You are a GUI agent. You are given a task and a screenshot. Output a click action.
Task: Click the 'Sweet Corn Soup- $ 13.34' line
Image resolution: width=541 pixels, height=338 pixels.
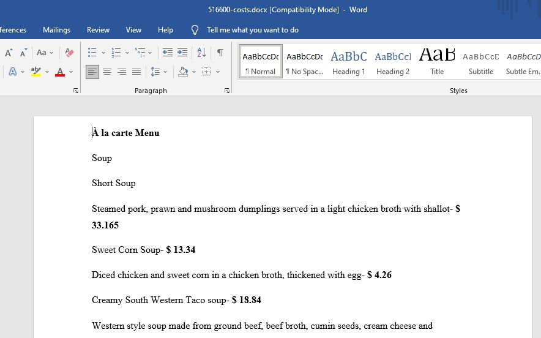pos(144,250)
